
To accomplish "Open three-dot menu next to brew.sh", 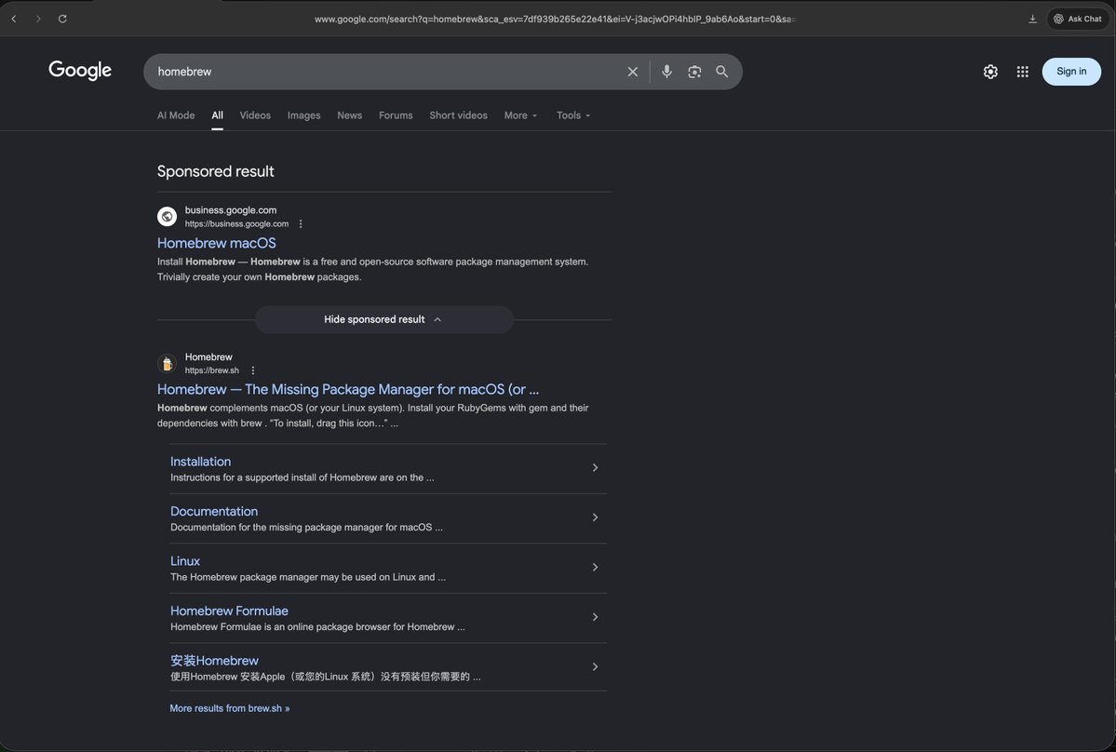I will 252,370.
